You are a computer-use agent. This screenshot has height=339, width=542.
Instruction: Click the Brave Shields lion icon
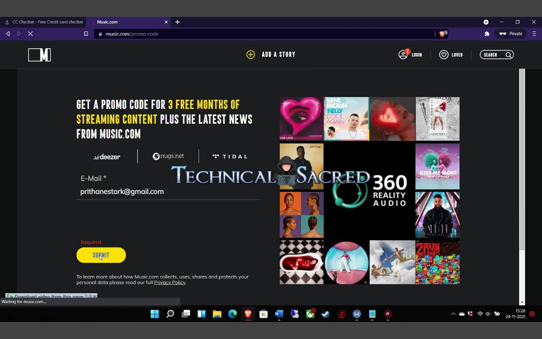pyautogui.click(x=442, y=33)
